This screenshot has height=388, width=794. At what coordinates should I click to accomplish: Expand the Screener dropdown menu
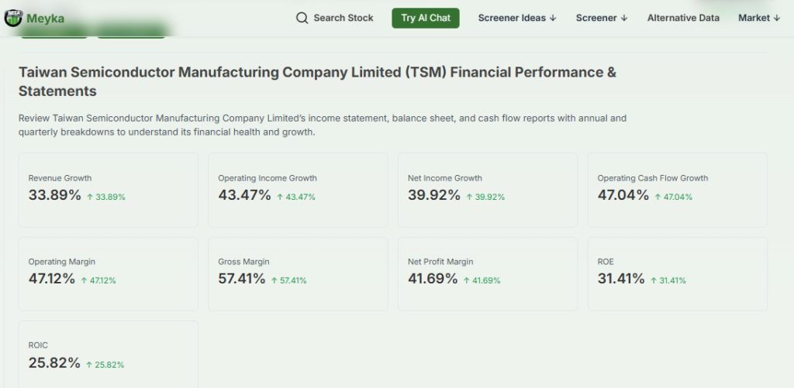[602, 19]
